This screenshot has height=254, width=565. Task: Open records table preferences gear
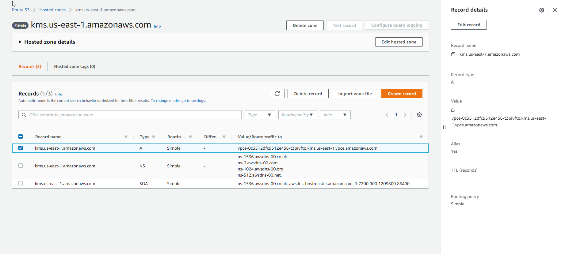419,115
